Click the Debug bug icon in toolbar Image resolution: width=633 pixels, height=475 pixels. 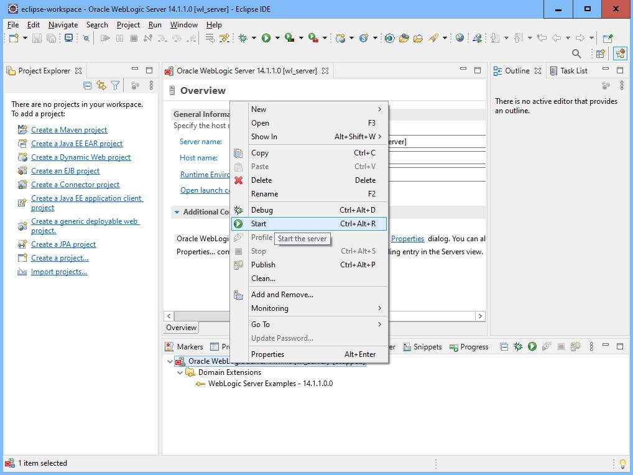(x=243, y=39)
